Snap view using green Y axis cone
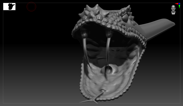This screenshot has width=183, height=106. point(180,7)
